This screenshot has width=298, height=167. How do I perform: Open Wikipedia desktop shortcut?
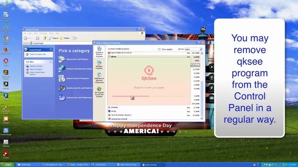click(x=6, y=142)
